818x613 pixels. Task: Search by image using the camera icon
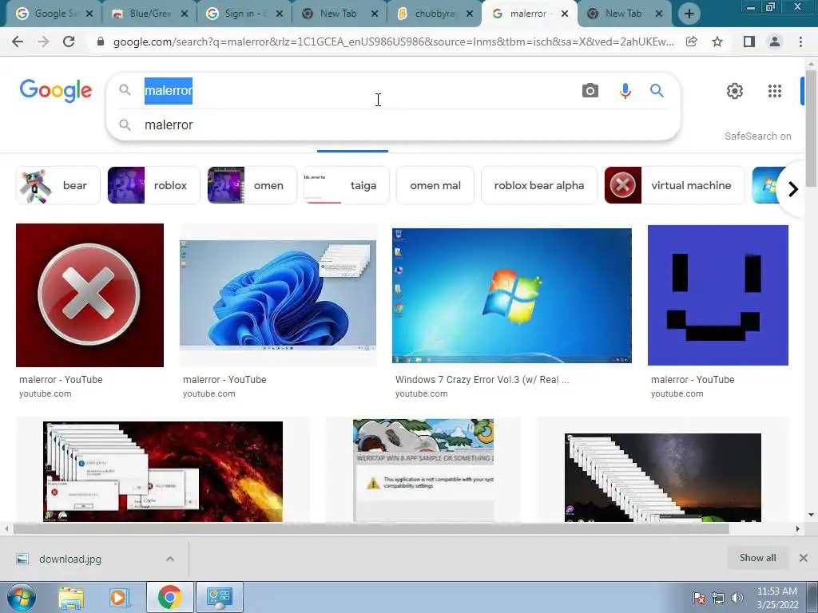coord(590,91)
